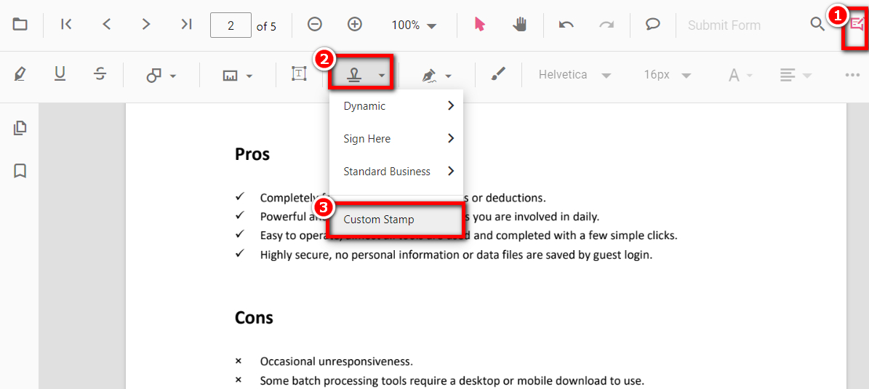Enable the text selection pointer tool

[x=479, y=25]
